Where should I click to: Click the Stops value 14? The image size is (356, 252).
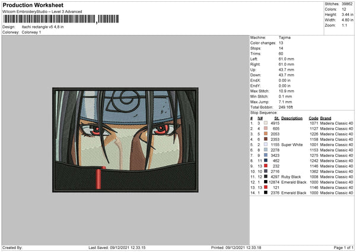[x=281, y=48]
